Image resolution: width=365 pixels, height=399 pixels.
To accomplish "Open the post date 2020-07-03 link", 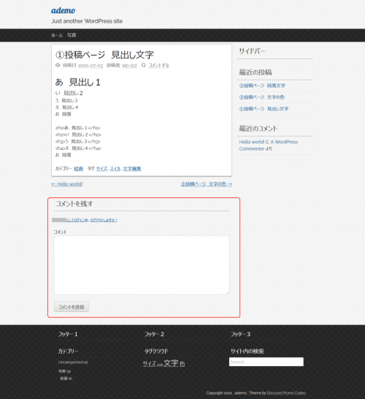I will 91,65.
